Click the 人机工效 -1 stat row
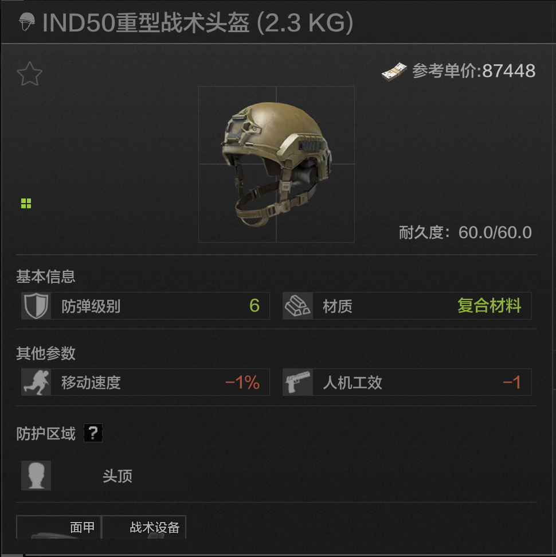Screen dimensions: 556x557 [x=407, y=382]
